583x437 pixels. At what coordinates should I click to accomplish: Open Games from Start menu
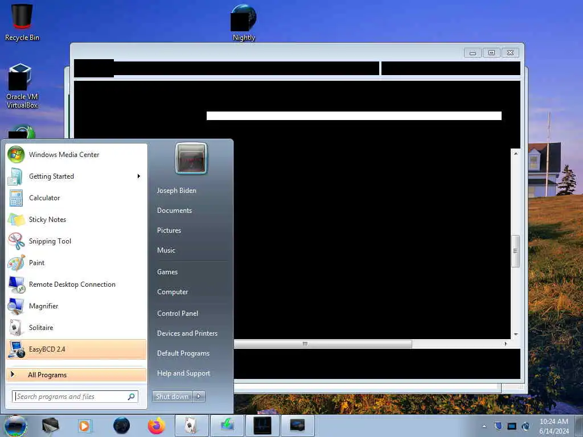167,271
